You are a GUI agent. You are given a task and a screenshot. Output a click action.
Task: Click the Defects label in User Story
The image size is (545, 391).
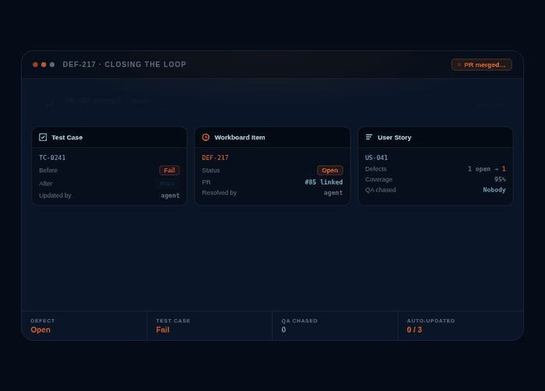(x=376, y=169)
